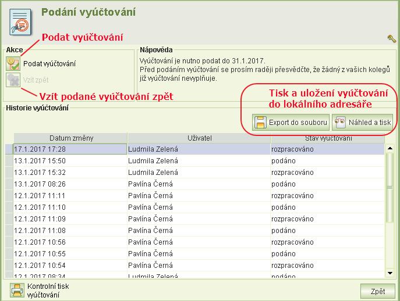Sort by Uživatel column header
The width and height of the screenshot is (400, 301).
(199, 138)
